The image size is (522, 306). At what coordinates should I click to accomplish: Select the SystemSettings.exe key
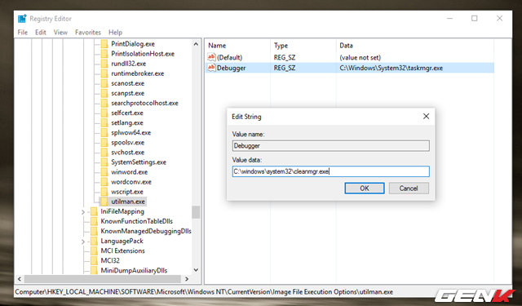click(x=139, y=162)
